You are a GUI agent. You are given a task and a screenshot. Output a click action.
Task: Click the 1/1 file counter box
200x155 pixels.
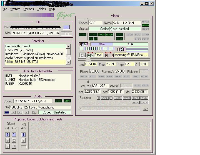[x=66, y=34]
